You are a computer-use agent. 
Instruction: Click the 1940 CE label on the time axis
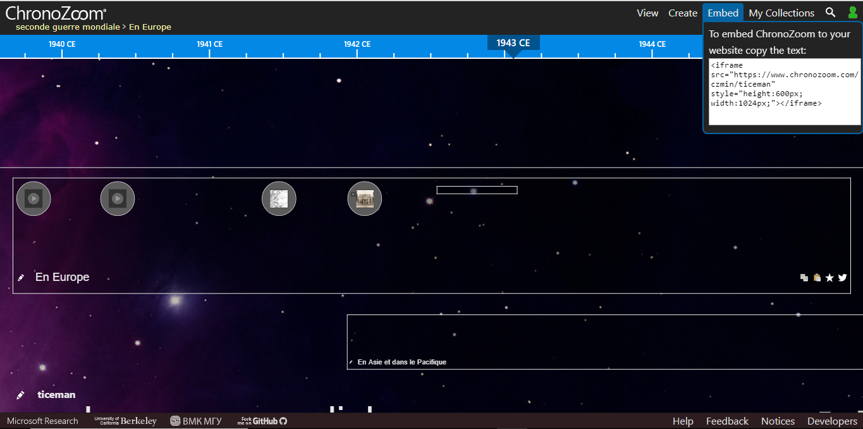coord(62,44)
